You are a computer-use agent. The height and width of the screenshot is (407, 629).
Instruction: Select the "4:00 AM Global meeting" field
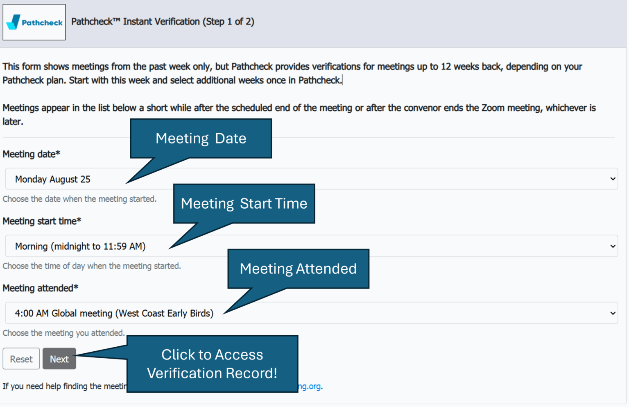[x=114, y=313]
